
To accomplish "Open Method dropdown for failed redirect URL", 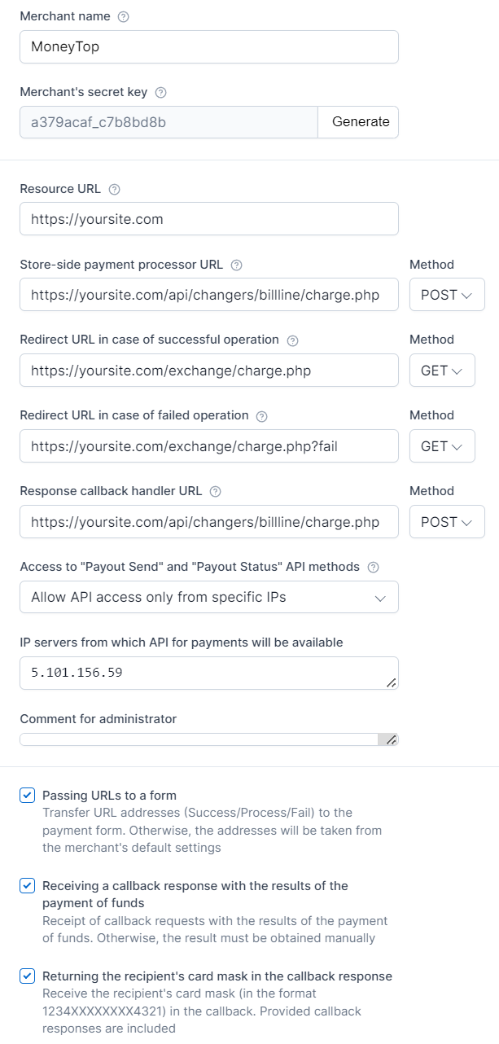I will coord(441,446).
